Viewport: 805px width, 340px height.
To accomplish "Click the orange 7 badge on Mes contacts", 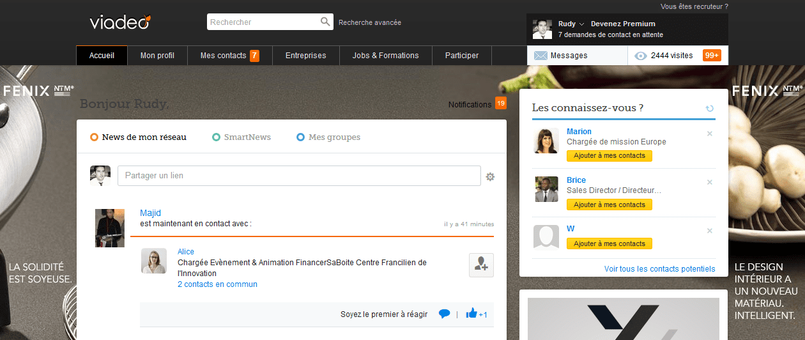I will (x=254, y=56).
